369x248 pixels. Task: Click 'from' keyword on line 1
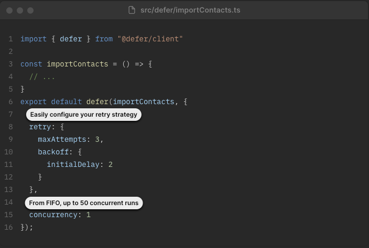coord(104,39)
